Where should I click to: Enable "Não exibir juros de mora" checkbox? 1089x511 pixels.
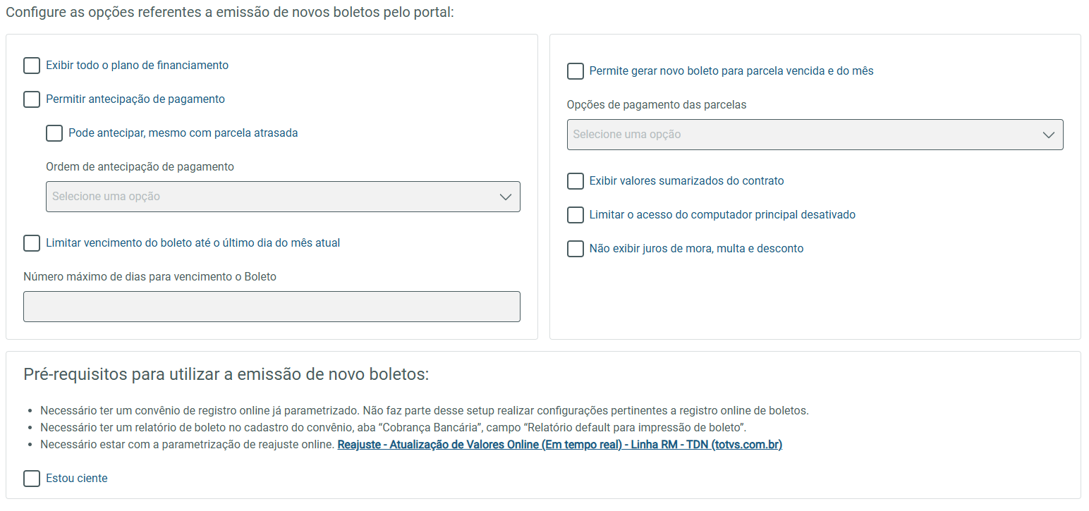pos(576,249)
